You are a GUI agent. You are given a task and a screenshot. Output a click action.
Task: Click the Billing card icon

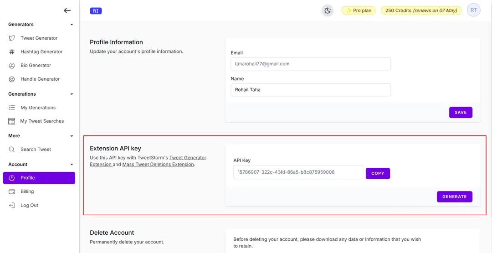pyautogui.click(x=11, y=191)
